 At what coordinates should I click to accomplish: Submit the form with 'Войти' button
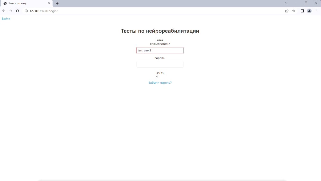(x=160, y=73)
